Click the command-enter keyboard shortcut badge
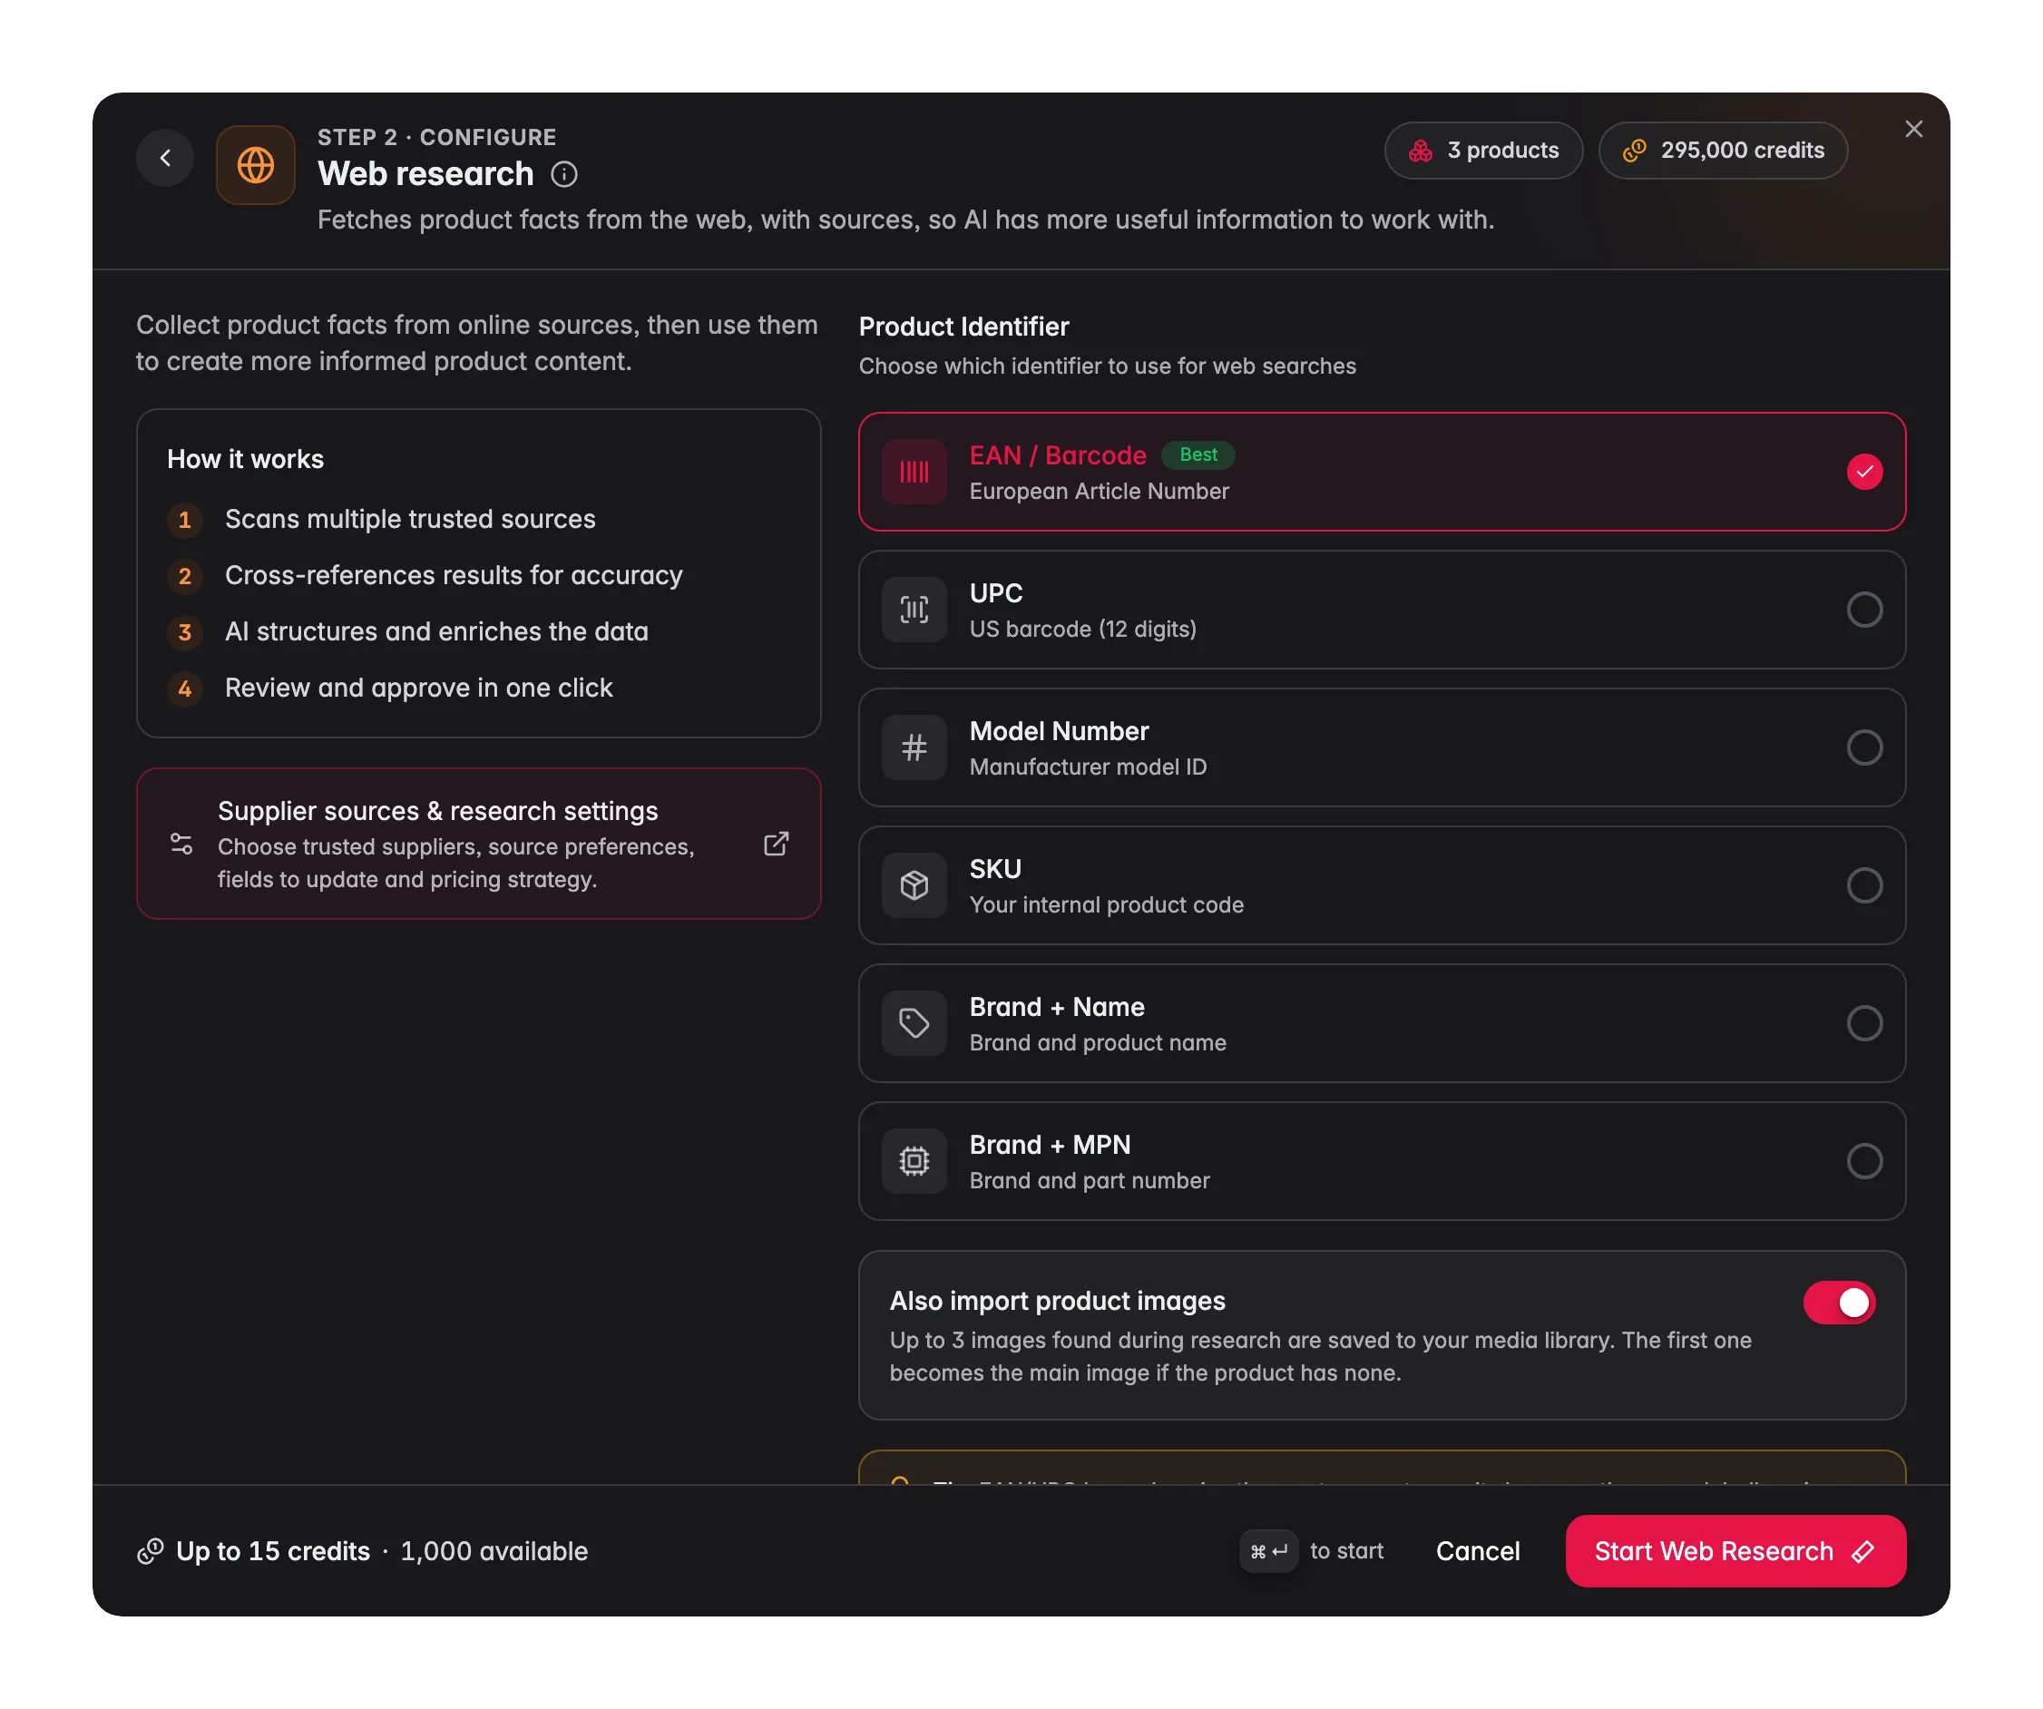The width and height of the screenshot is (2043, 1709). 1268,1550
